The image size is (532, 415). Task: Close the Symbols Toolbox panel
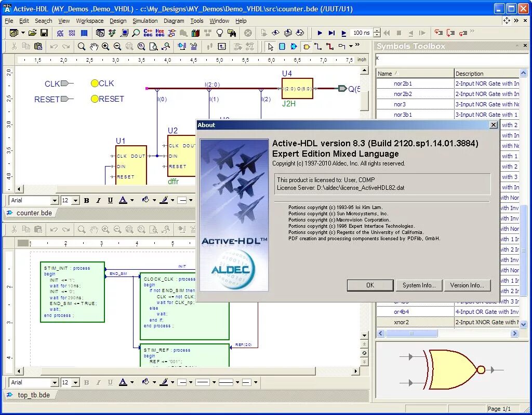click(525, 45)
